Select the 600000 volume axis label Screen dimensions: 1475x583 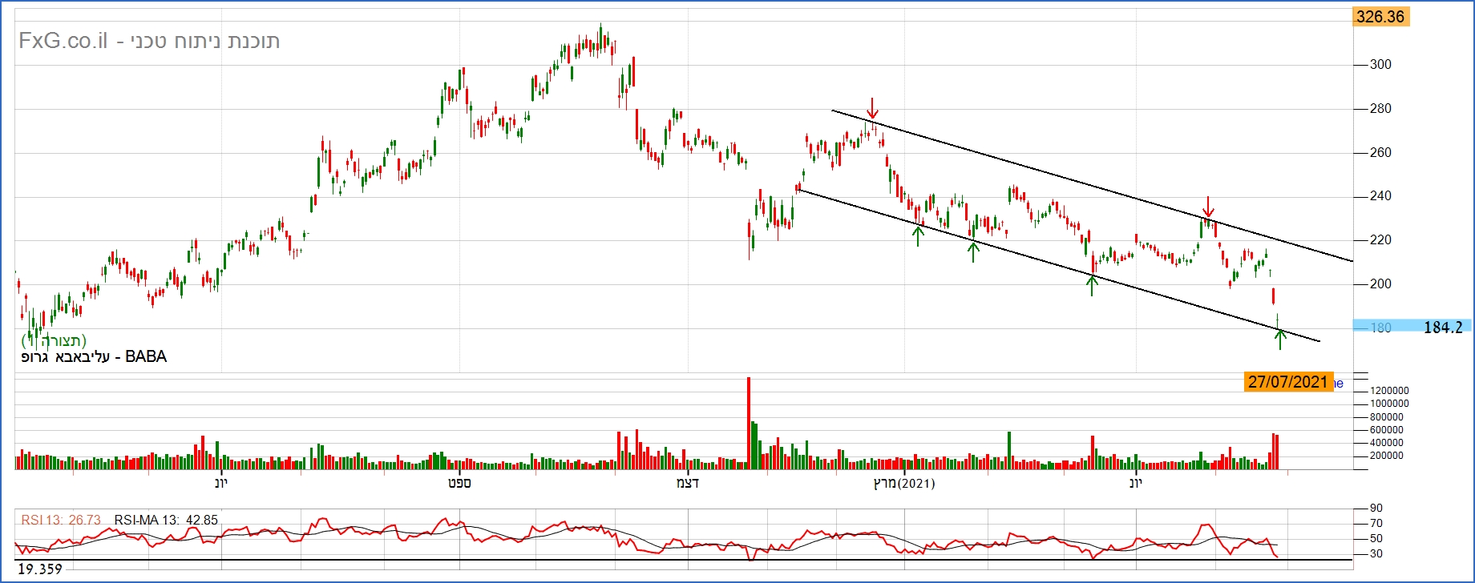1387,430
